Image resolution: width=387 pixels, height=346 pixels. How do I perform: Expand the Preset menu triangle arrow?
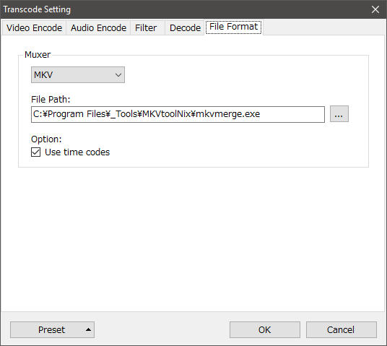pos(88,329)
